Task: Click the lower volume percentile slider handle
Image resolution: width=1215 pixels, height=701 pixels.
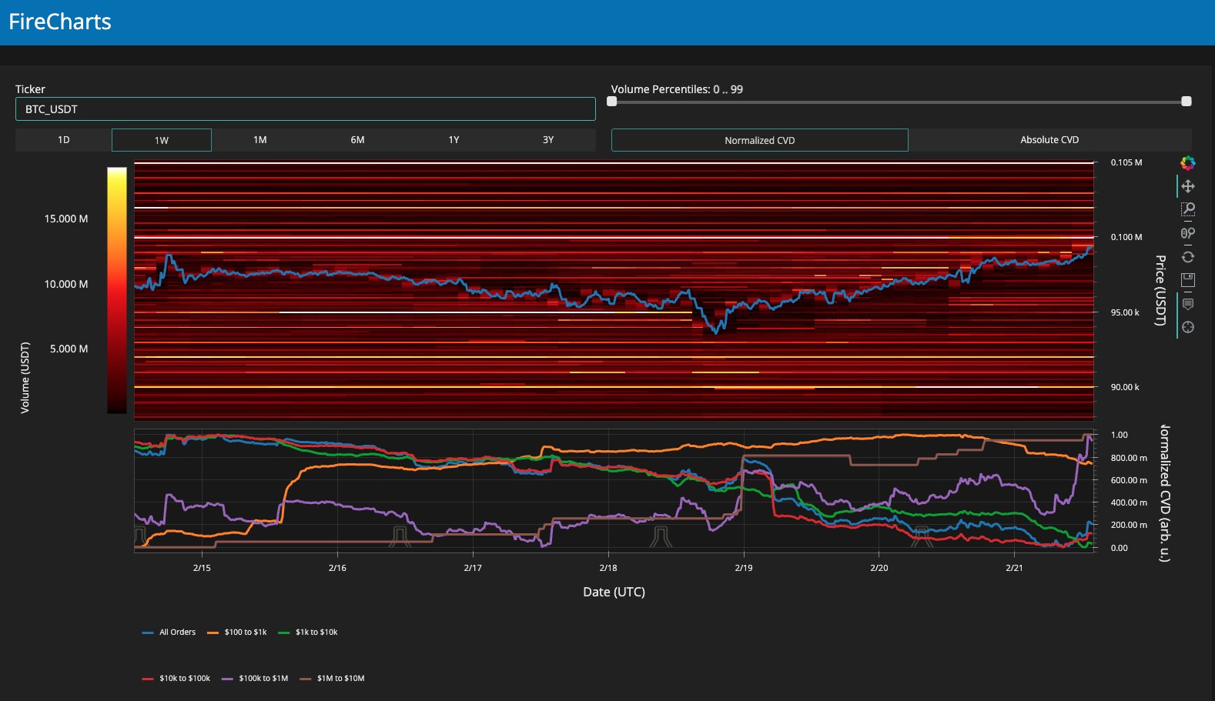Action: tap(612, 102)
